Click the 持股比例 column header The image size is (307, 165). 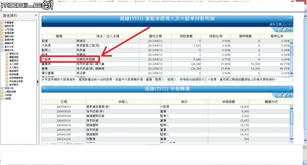pyautogui.click(x=216, y=36)
